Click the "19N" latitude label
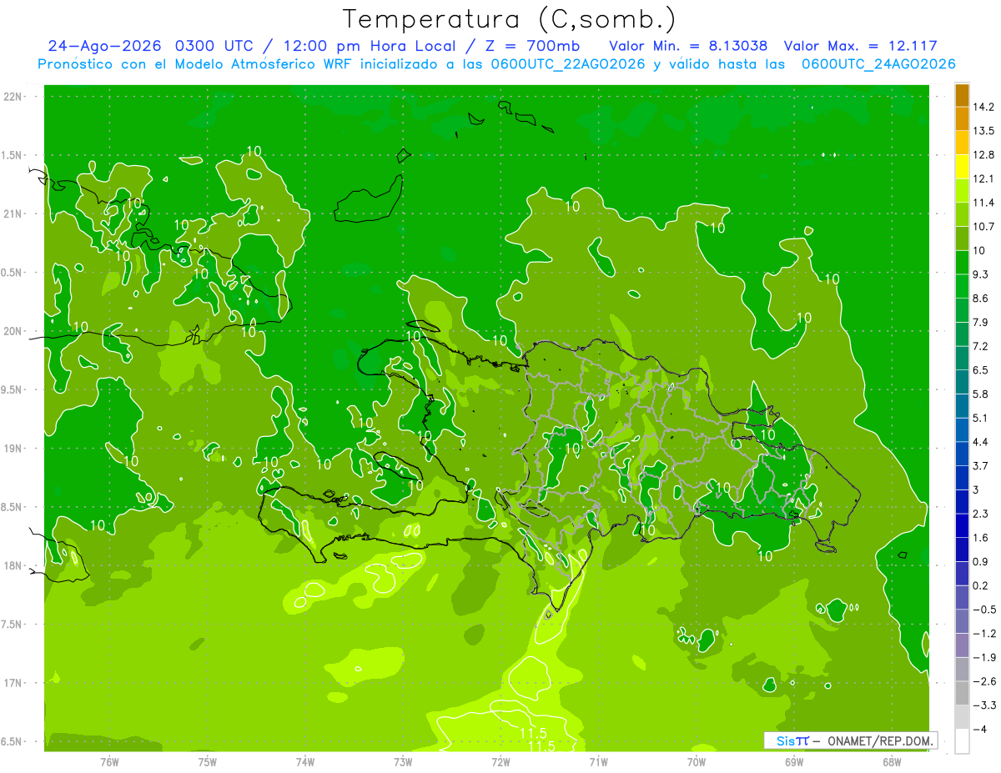 [x=13, y=448]
